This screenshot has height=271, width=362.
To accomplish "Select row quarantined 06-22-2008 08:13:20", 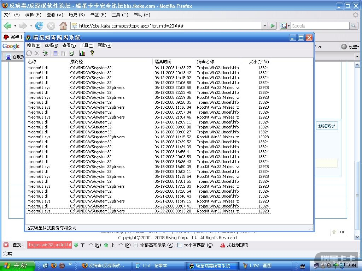I will pyautogui.click(x=148, y=211).
